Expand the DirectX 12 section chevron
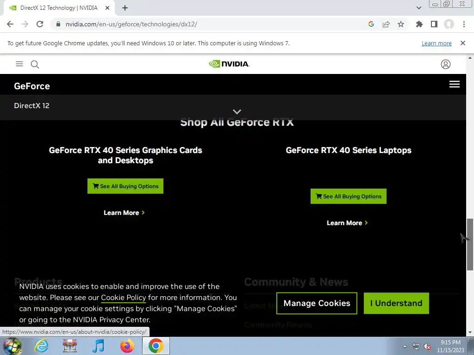Screen dimensions: 474x355 237,112
